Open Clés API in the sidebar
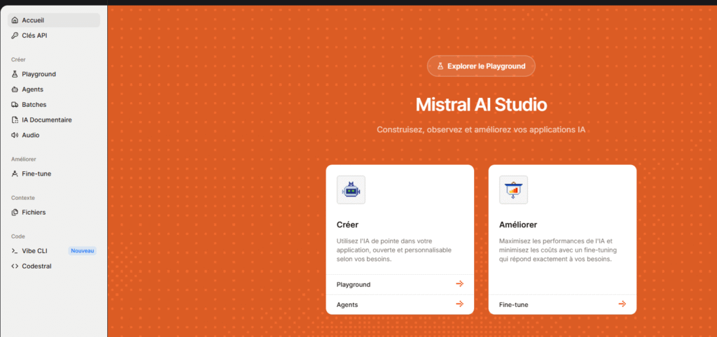Image resolution: width=717 pixels, height=337 pixels. [54, 36]
